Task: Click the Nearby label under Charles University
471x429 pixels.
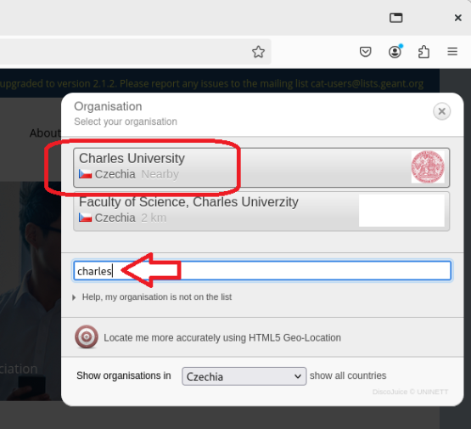Action: (x=160, y=174)
